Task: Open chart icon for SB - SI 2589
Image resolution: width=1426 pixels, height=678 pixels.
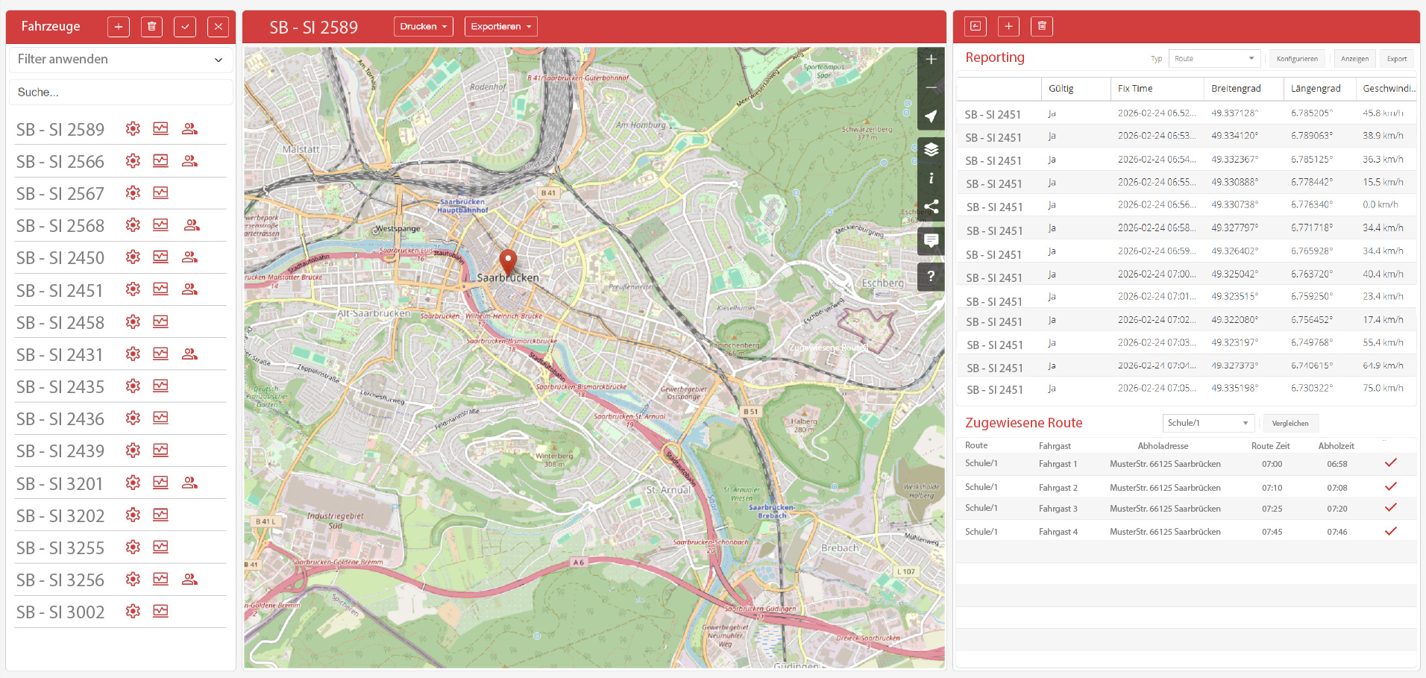Action: pos(160,128)
